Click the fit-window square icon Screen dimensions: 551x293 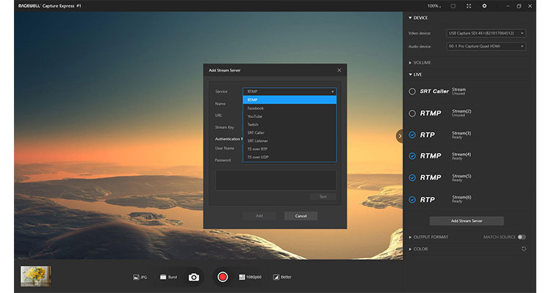453,6
